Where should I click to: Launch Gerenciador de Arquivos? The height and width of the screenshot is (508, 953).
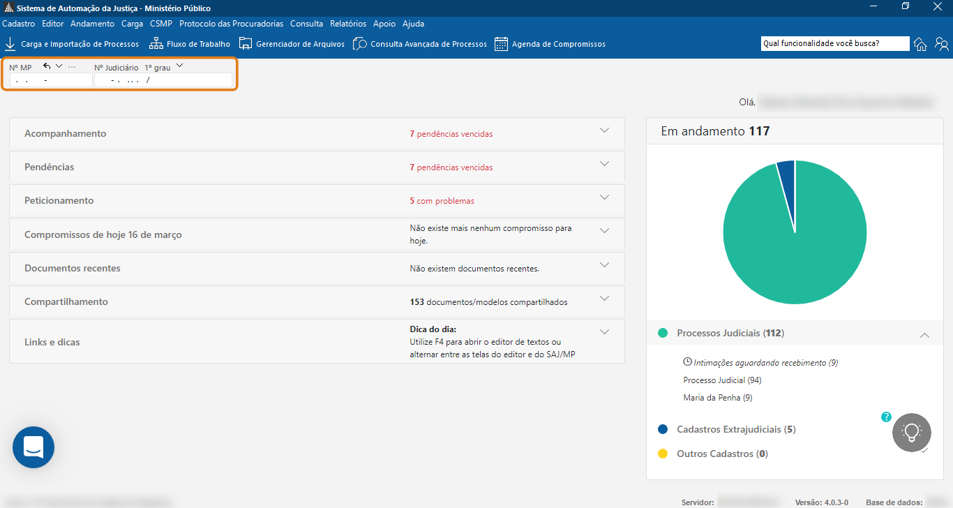point(292,44)
